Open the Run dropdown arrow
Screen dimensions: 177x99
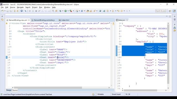coord(68,11)
